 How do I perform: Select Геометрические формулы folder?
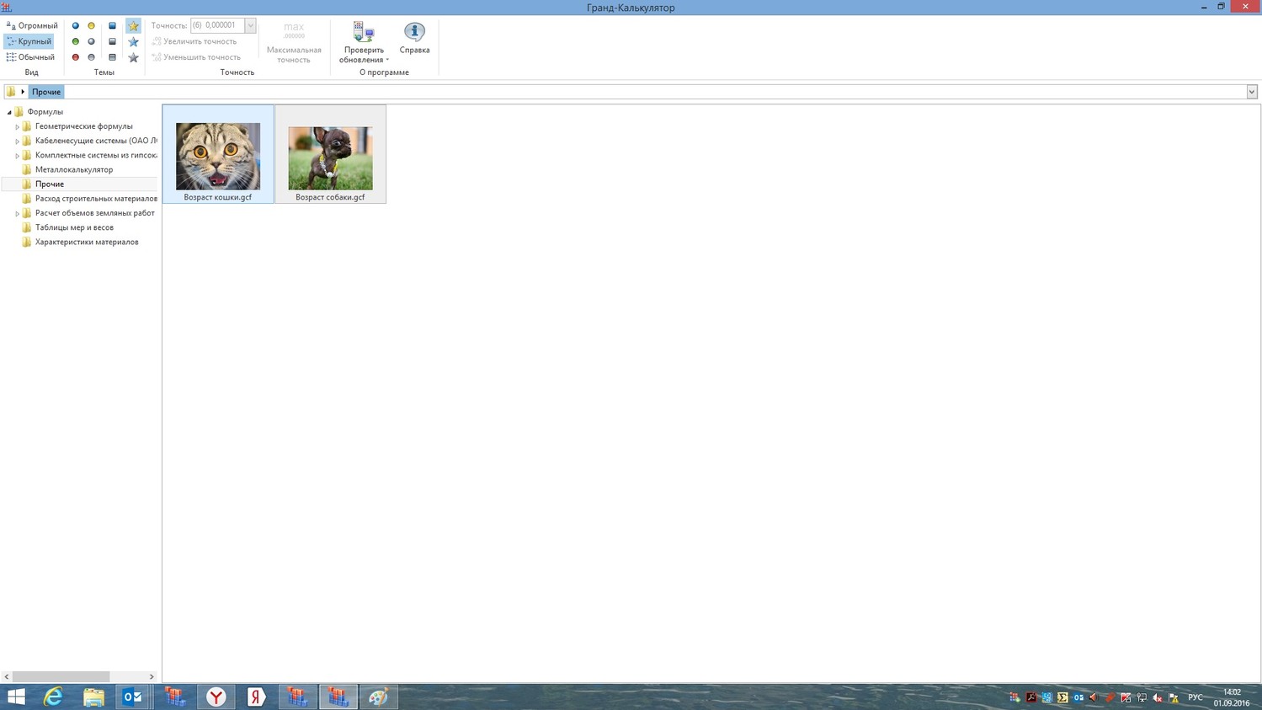[84, 126]
